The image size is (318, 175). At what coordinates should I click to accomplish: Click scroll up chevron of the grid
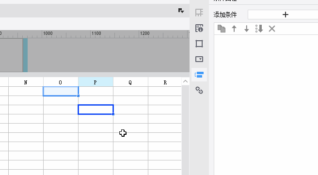(185, 81)
